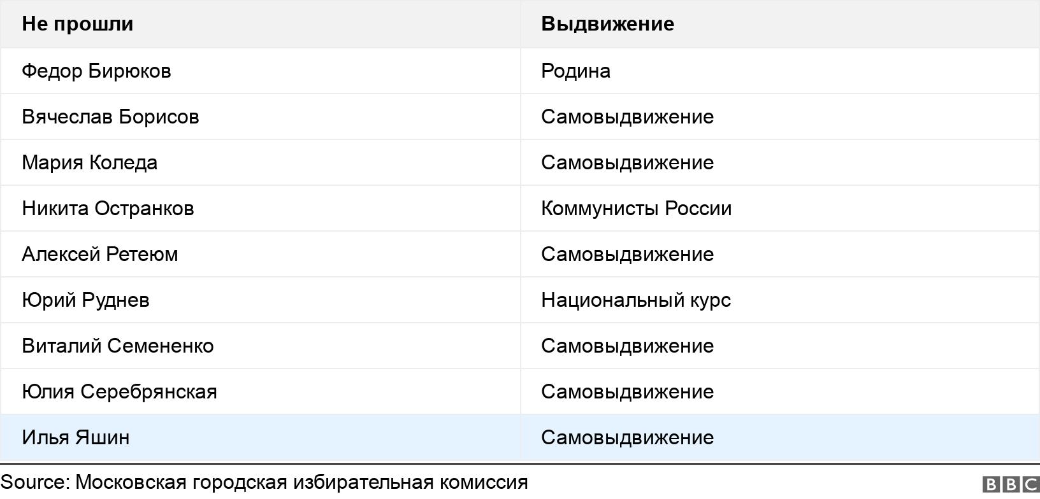This screenshot has height=499, width=1040.
Task: Select the Юлия Серебрянская cell
Action: 119,391
